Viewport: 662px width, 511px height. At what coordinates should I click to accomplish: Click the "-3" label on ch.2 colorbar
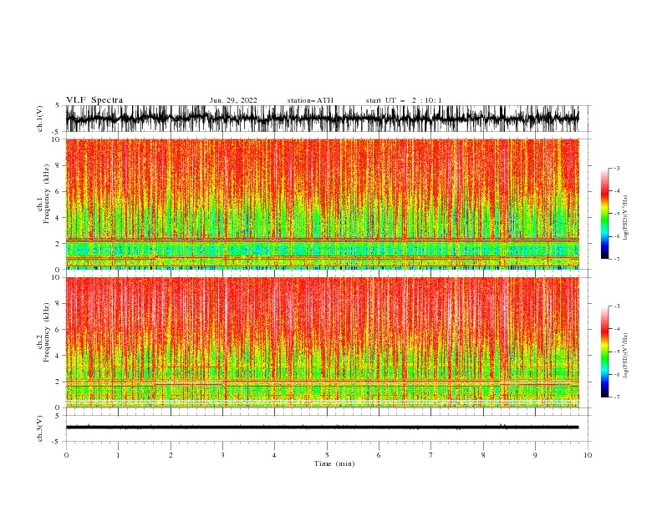(x=616, y=306)
